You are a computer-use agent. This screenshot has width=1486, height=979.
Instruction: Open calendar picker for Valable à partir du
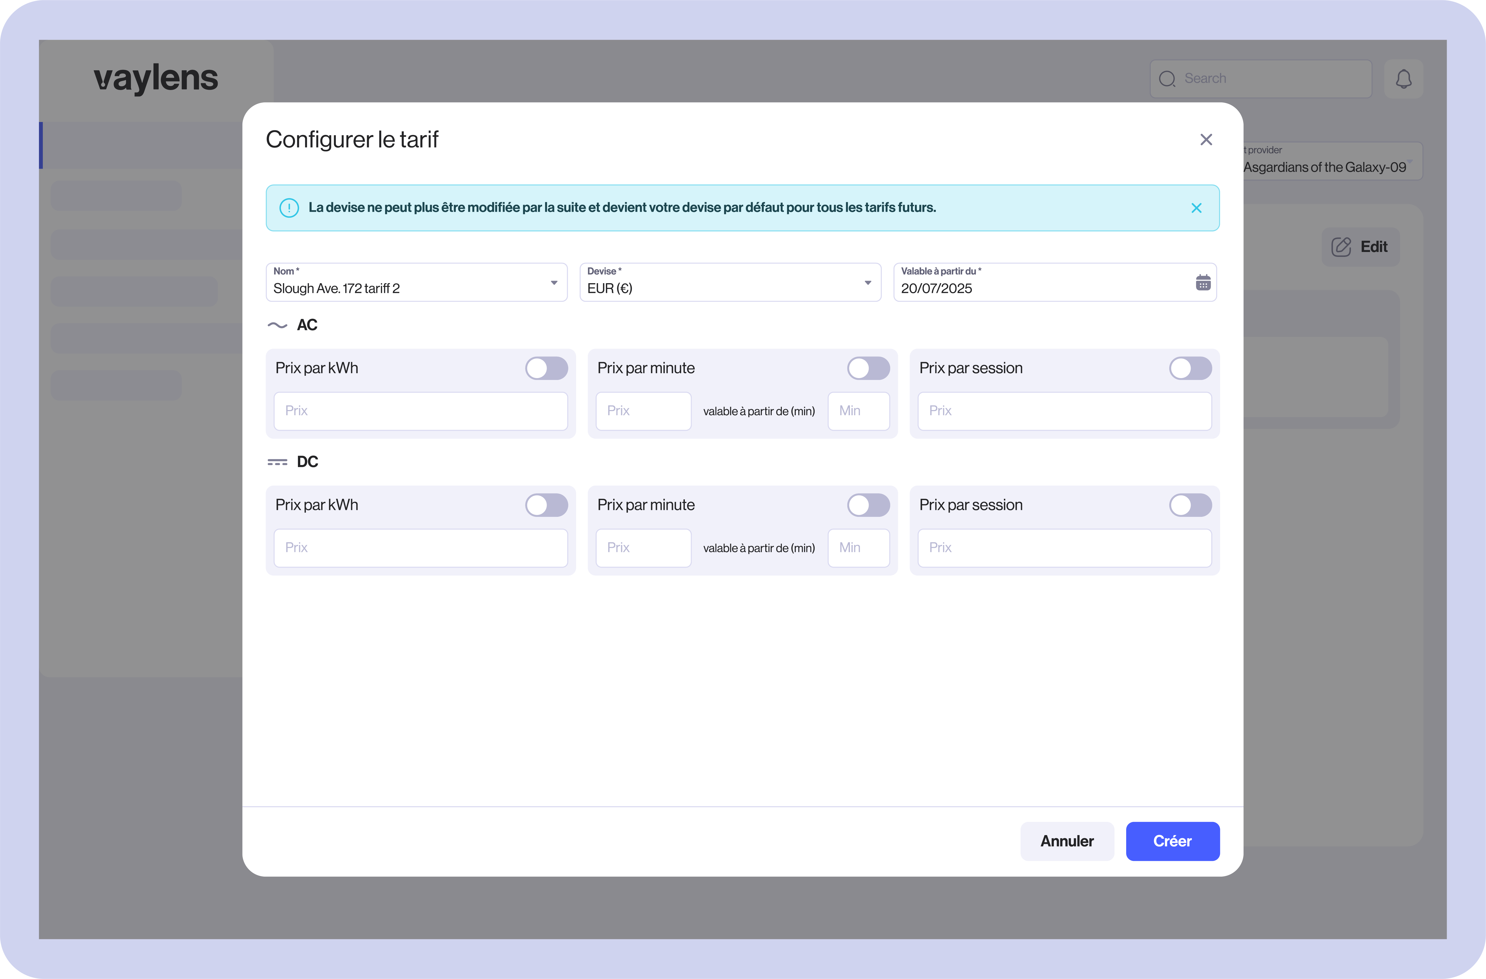tap(1203, 283)
